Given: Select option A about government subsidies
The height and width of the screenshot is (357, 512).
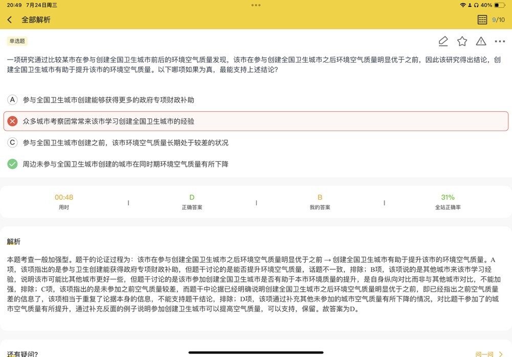Looking at the screenshot, I should click(x=256, y=100).
